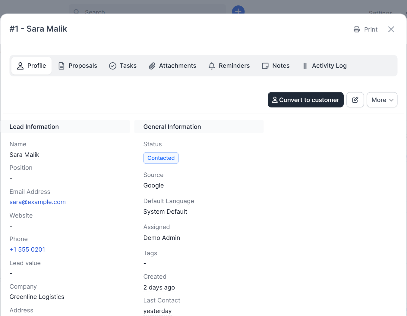Select the name value 'Sara Malik'

click(x=24, y=155)
